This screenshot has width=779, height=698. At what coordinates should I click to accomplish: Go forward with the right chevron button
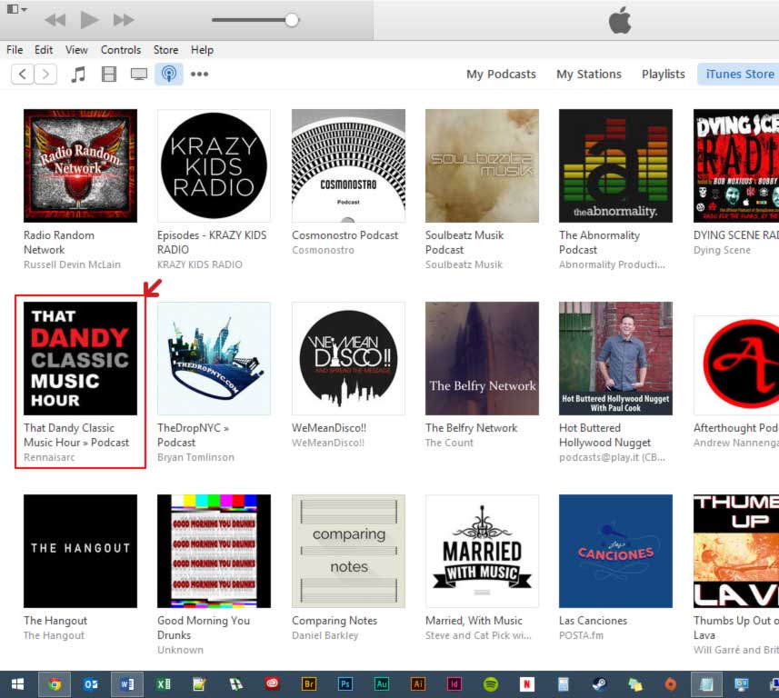pos(45,74)
